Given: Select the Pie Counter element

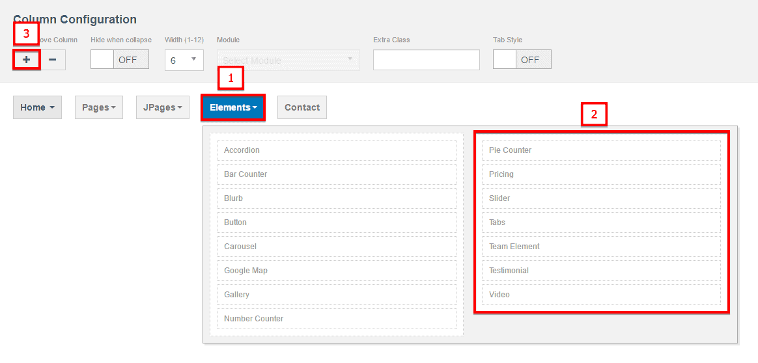Looking at the screenshot, I should click(601, 150).
